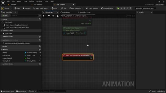166x93 pixels.
Task: Open the File menu
Action: (x=8, y=1)
